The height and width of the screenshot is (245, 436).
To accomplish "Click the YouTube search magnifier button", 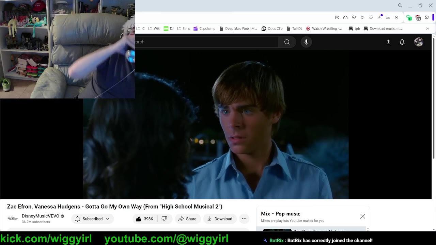I will pos(287,42).
